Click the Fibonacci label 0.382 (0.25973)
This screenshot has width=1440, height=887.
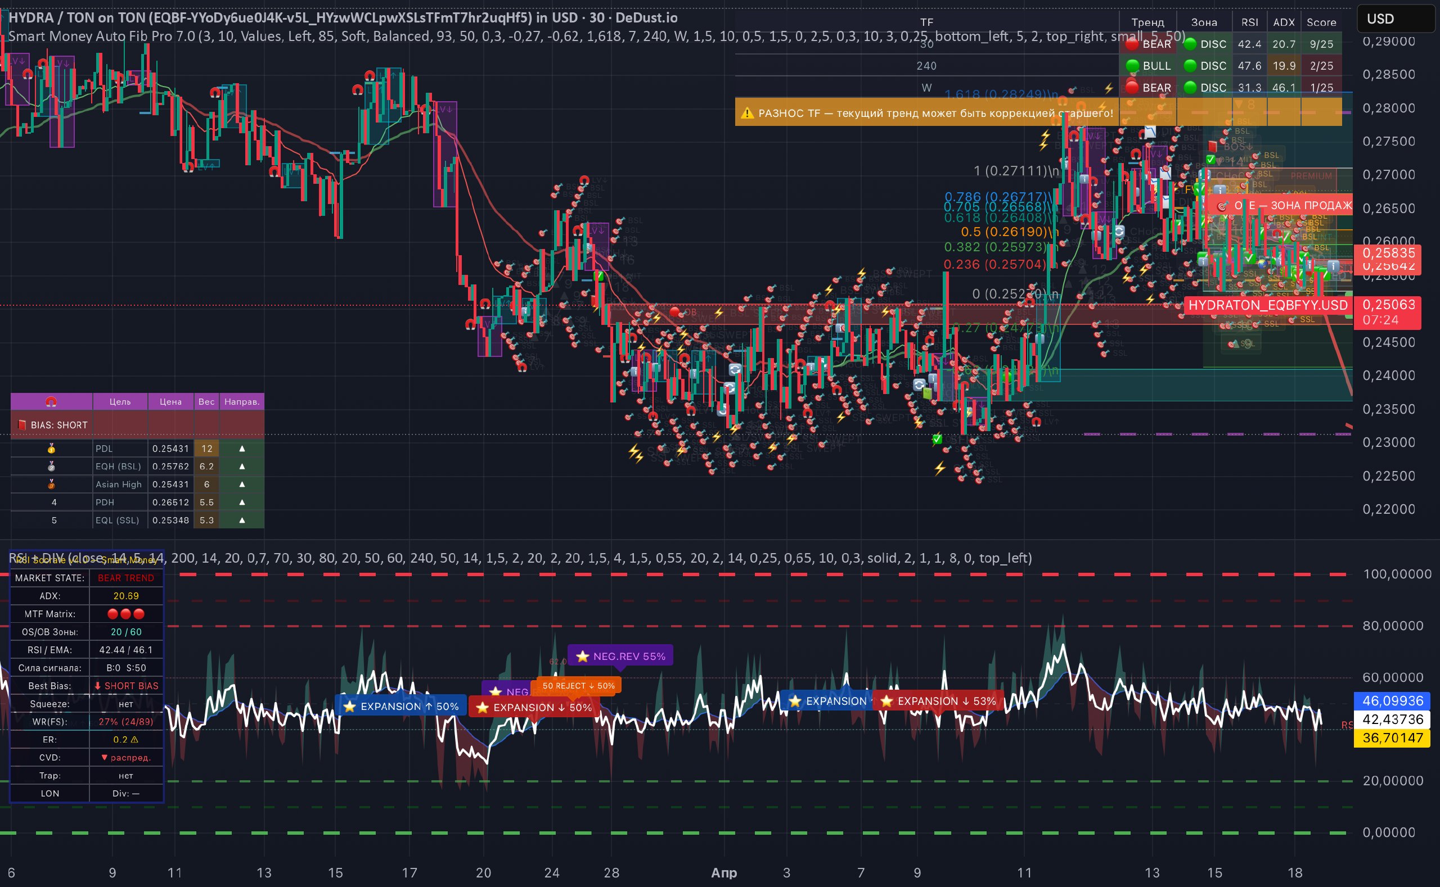pos(1000,247)
